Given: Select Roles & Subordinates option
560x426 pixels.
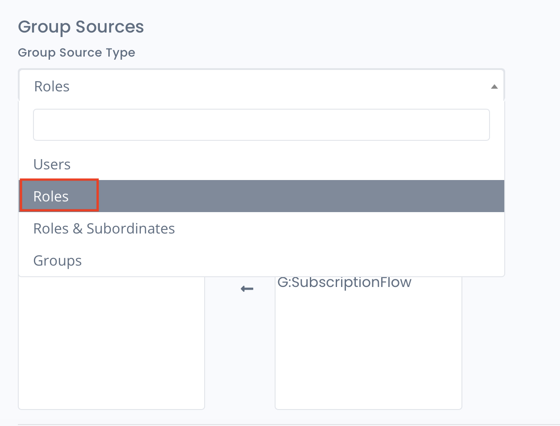Looking at the screenshot, I should point(261,228).
